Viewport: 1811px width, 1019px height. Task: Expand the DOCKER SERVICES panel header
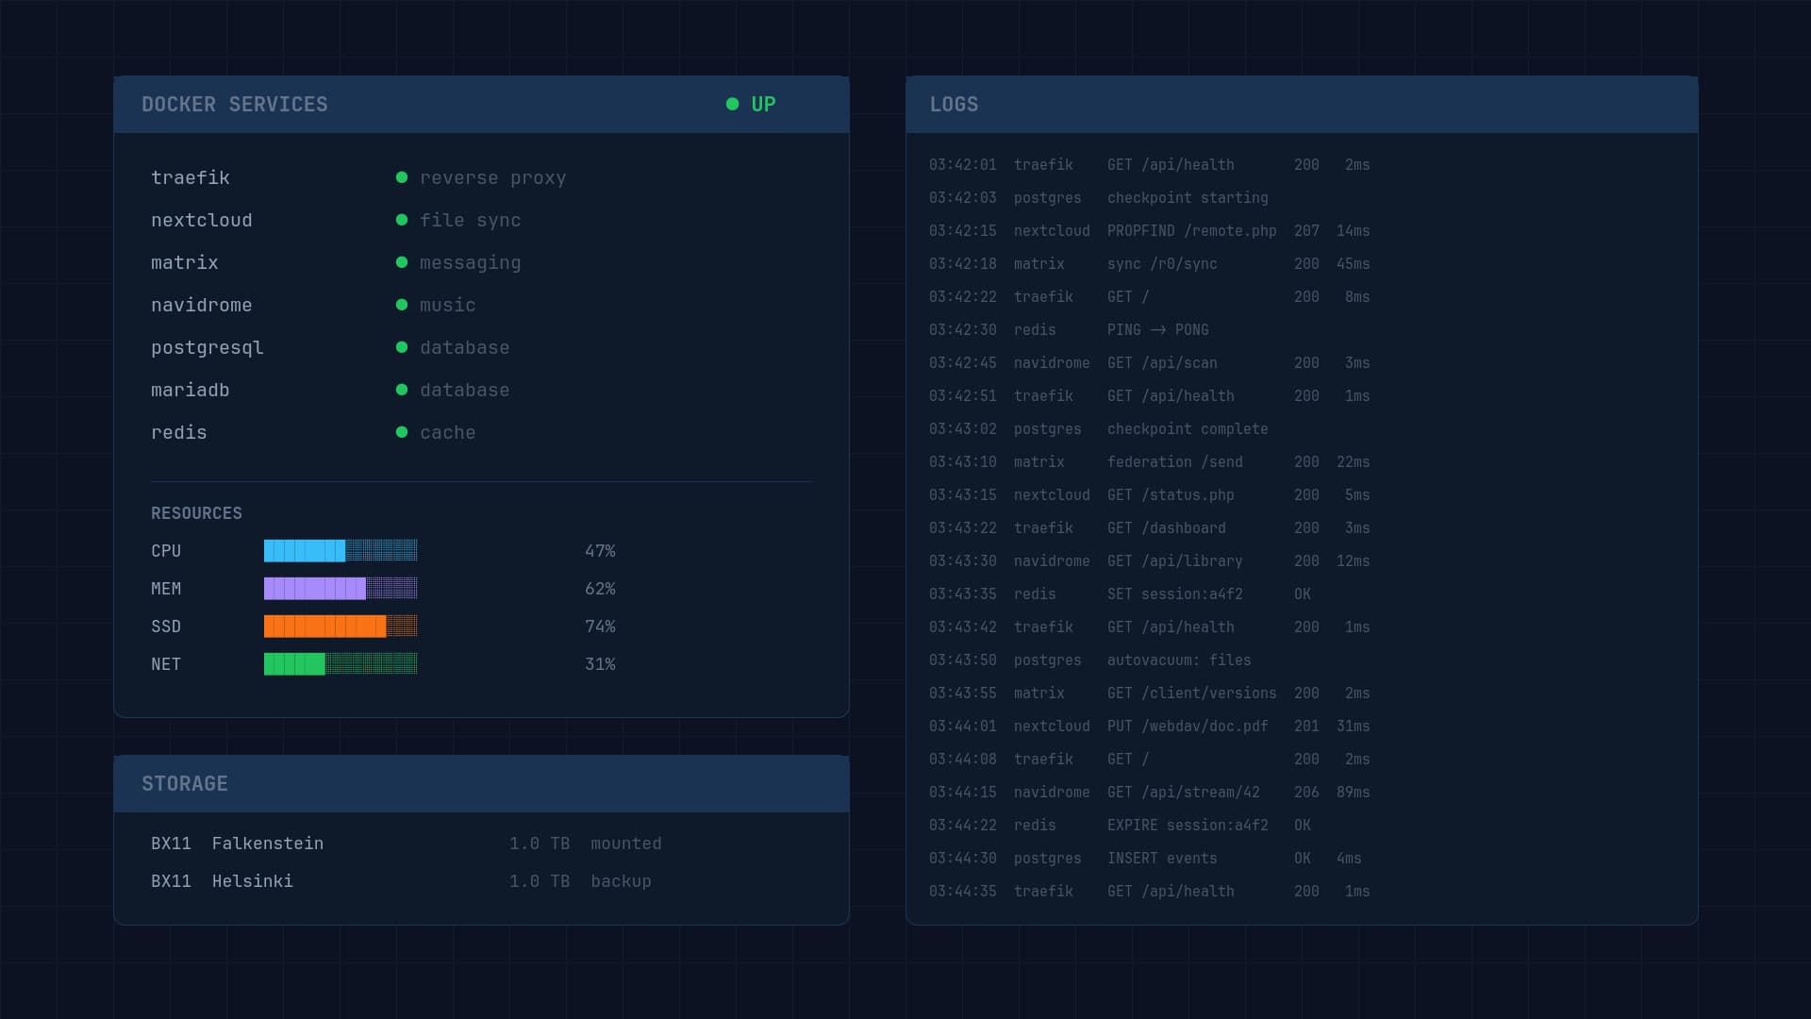(x=481, y=104)
